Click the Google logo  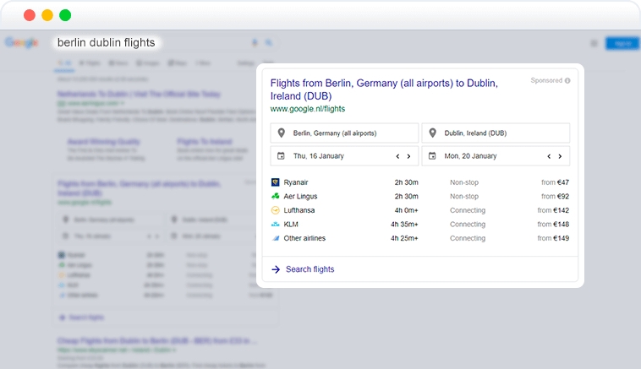pyautogui.click(x=22, y=42)
